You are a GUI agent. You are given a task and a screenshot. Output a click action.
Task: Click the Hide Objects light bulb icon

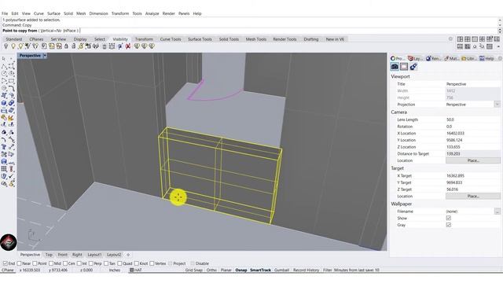tap(6, 46)
